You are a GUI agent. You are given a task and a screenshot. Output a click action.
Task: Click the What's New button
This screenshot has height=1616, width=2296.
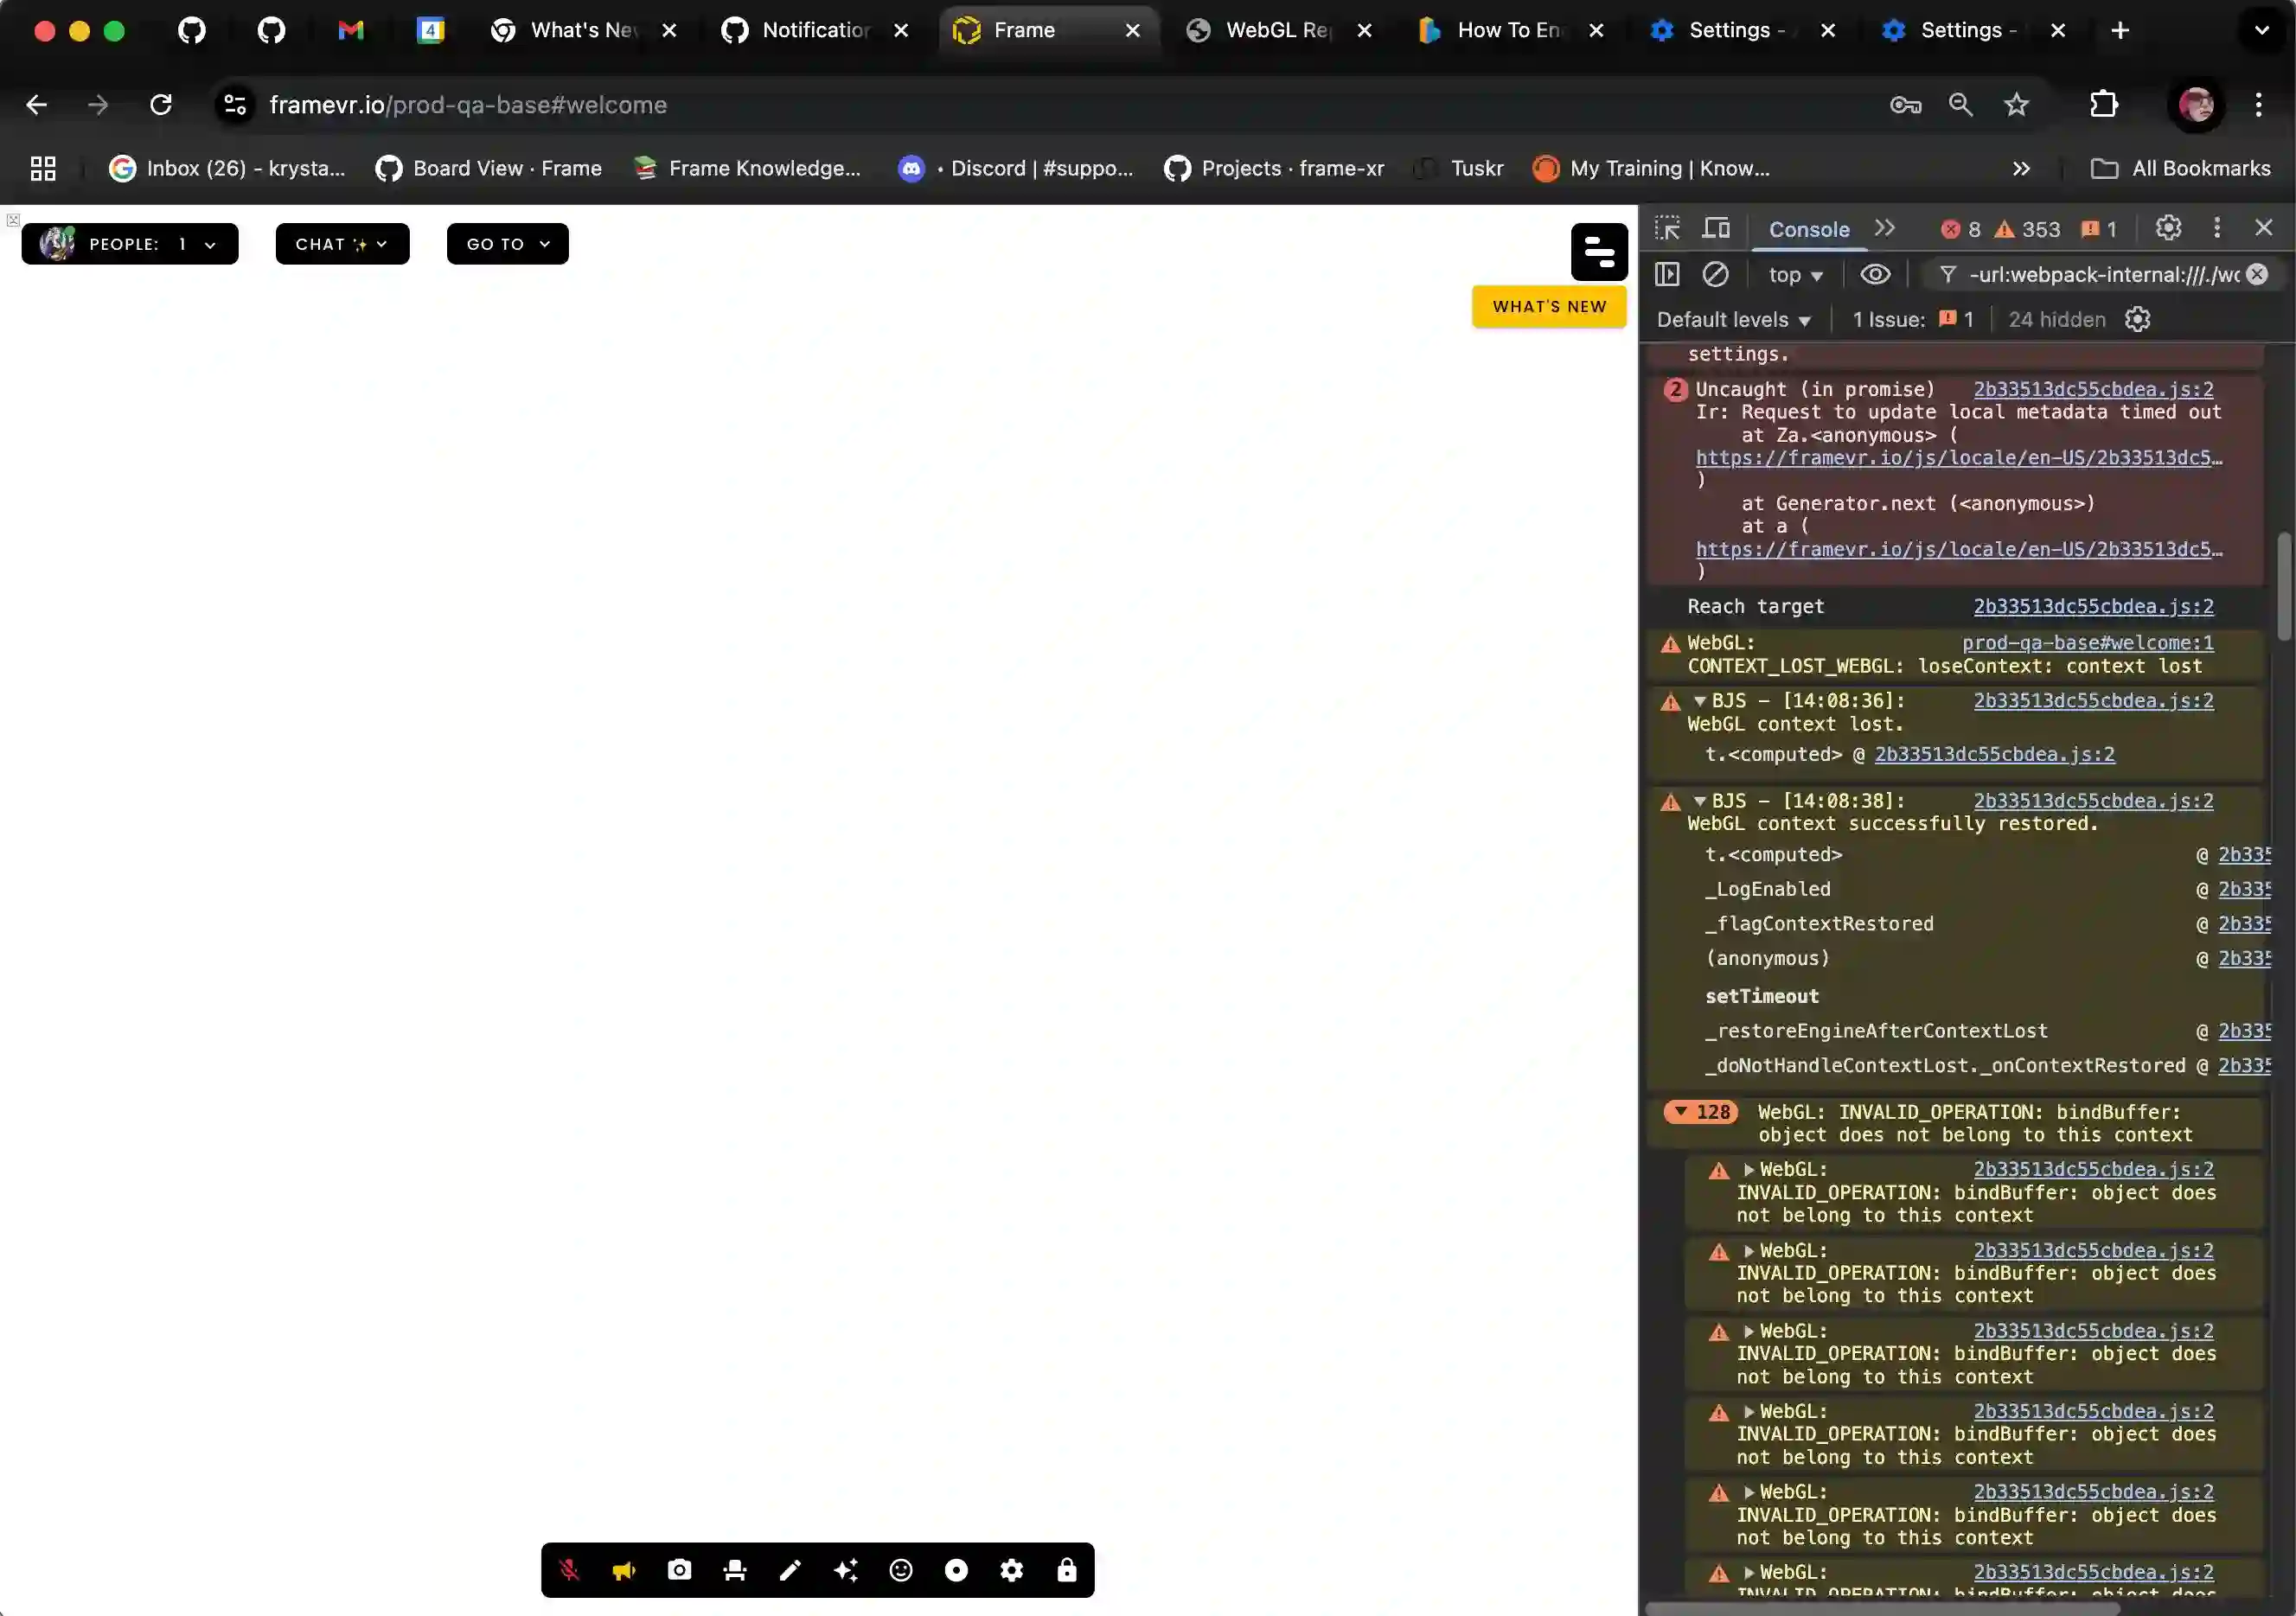pyautogui.click(x=1547, y=306)
